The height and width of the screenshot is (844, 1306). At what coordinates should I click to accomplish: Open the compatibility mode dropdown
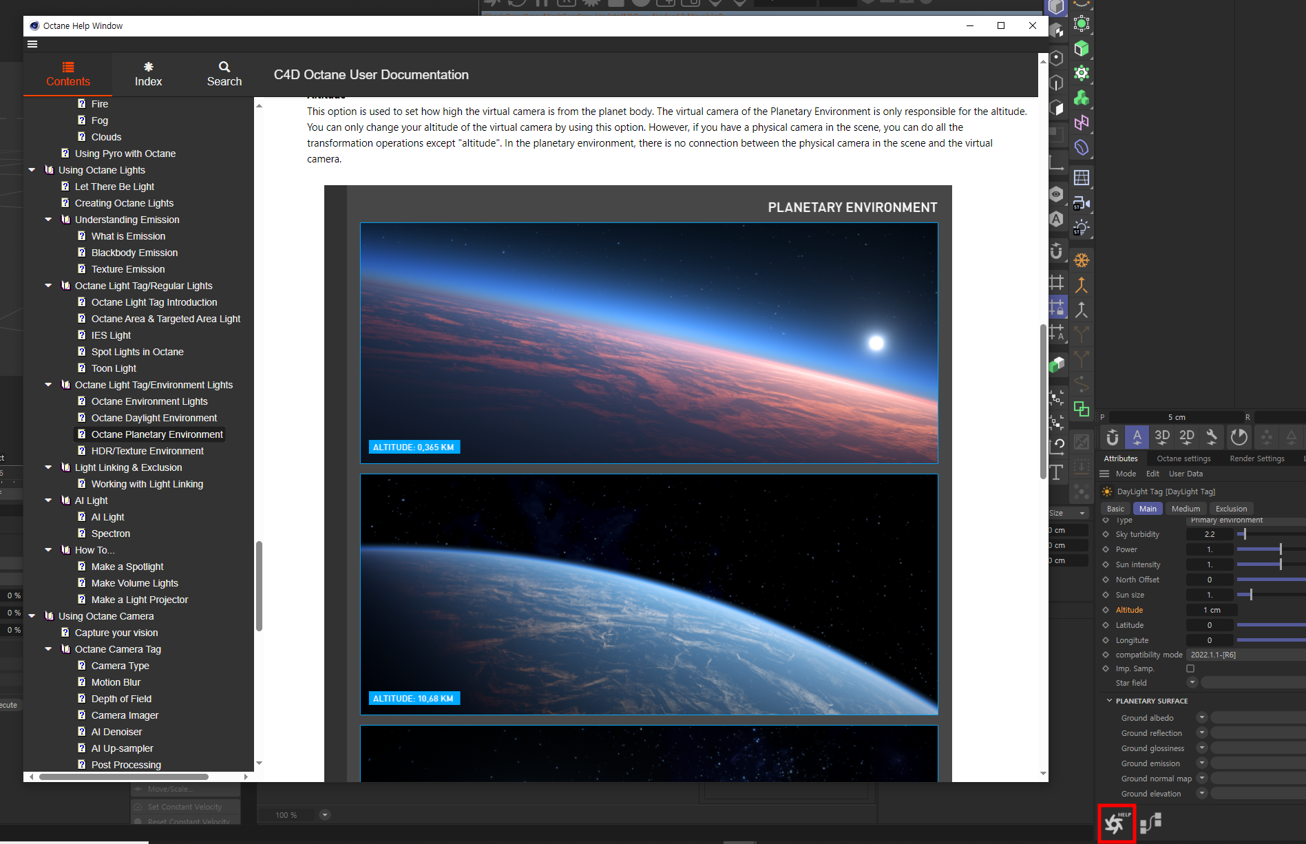click(x=1245, y=655)
